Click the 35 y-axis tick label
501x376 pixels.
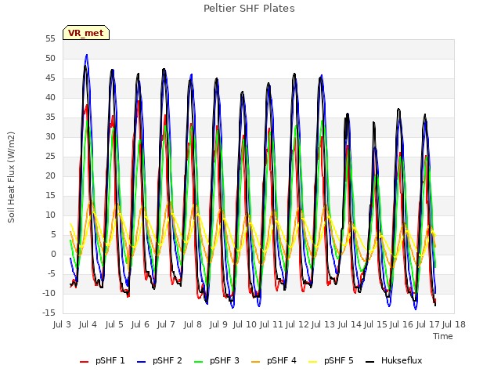50,117
